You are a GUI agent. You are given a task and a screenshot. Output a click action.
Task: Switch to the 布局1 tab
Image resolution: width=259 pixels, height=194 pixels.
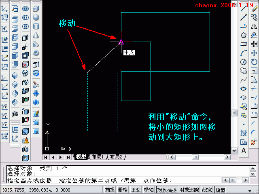[x=98, y=157]
